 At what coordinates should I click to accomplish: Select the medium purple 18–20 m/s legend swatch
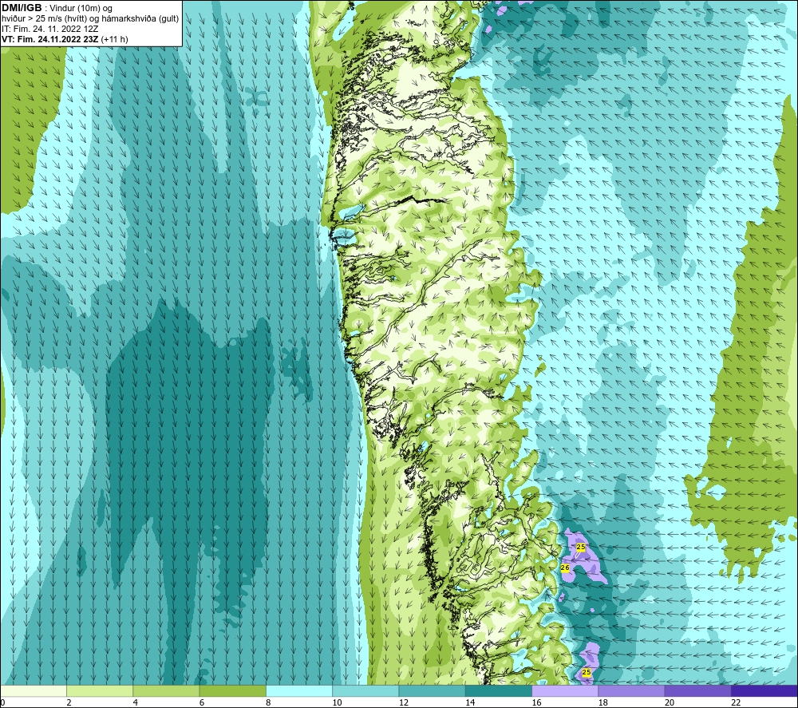[631, 690]
